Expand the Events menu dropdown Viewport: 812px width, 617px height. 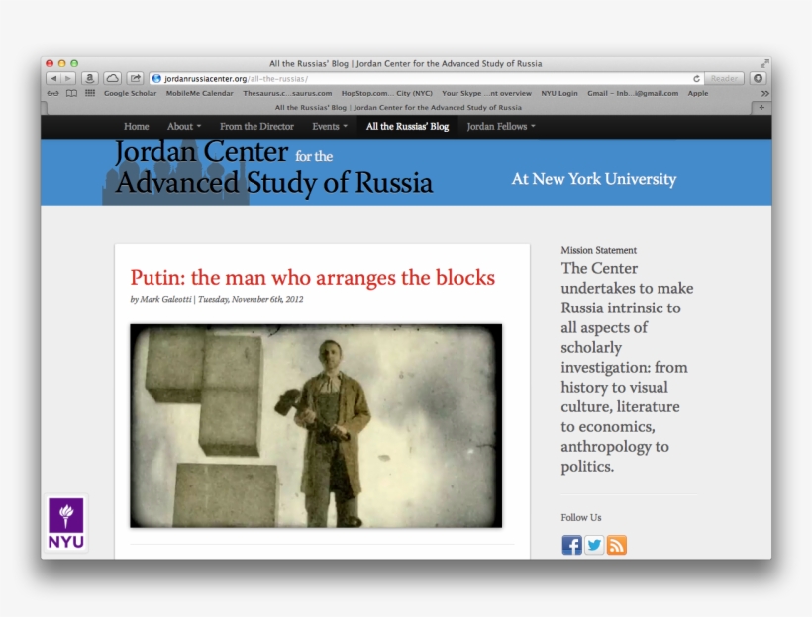click(x=330, y=127)
